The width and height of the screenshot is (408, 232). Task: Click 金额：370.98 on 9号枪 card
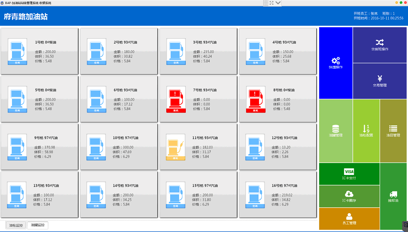pyautogui.click(x=45, y=147)
